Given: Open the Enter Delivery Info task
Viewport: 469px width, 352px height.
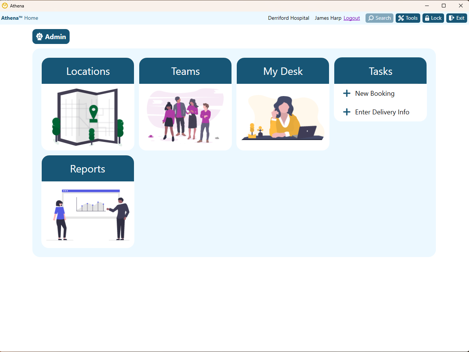Looking at the screenshot, I should tap(382, 112).
